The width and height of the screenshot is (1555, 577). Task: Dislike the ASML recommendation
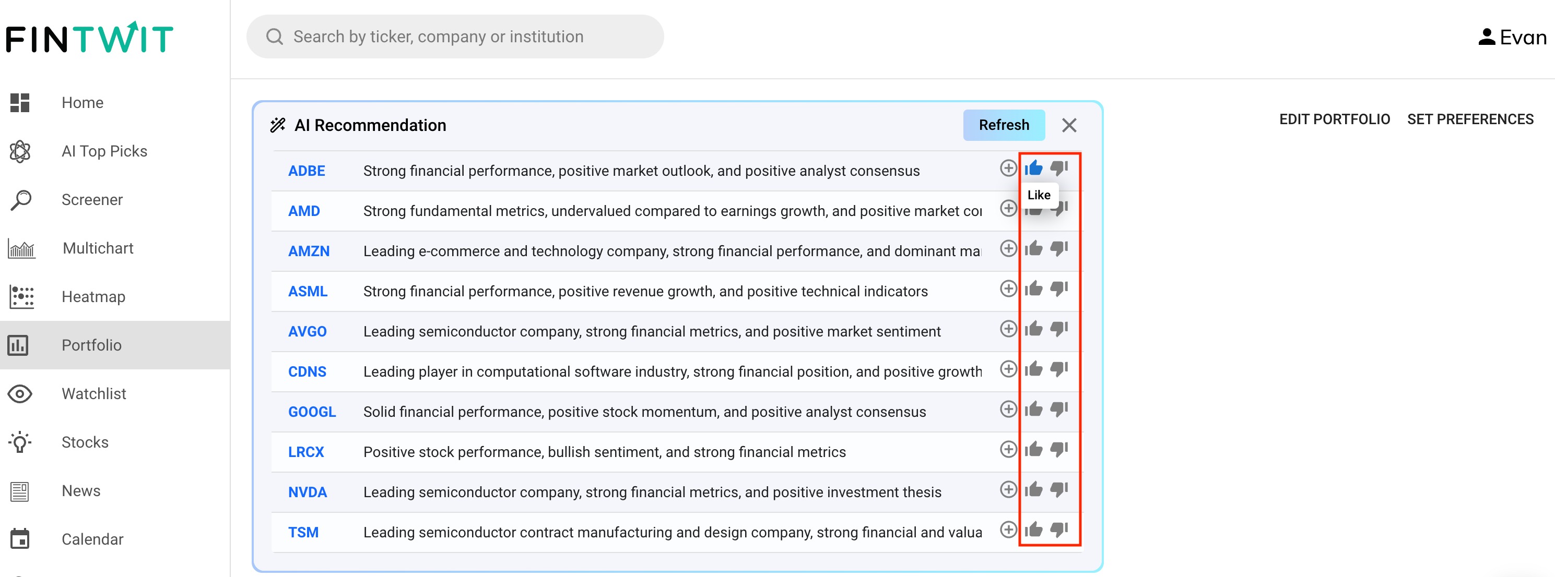(1059, 289)
